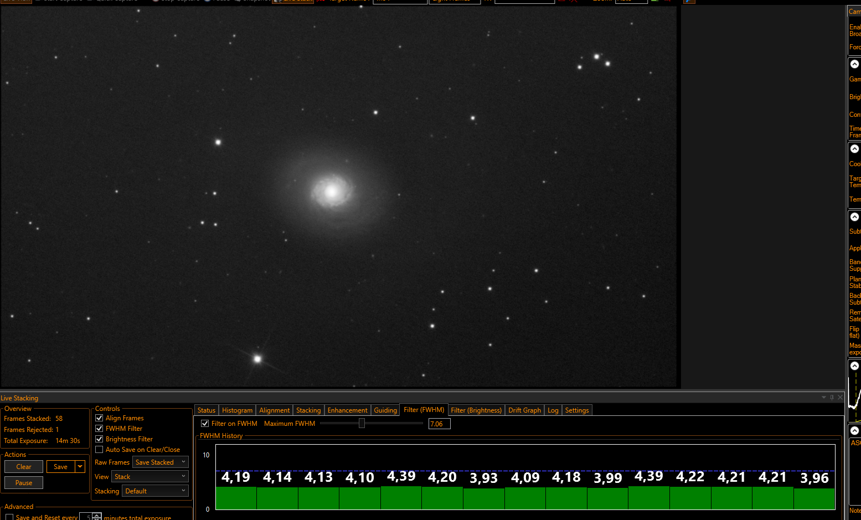Click the Live Stacking panel title
861x520 pixels.
(x=19, y=398)
